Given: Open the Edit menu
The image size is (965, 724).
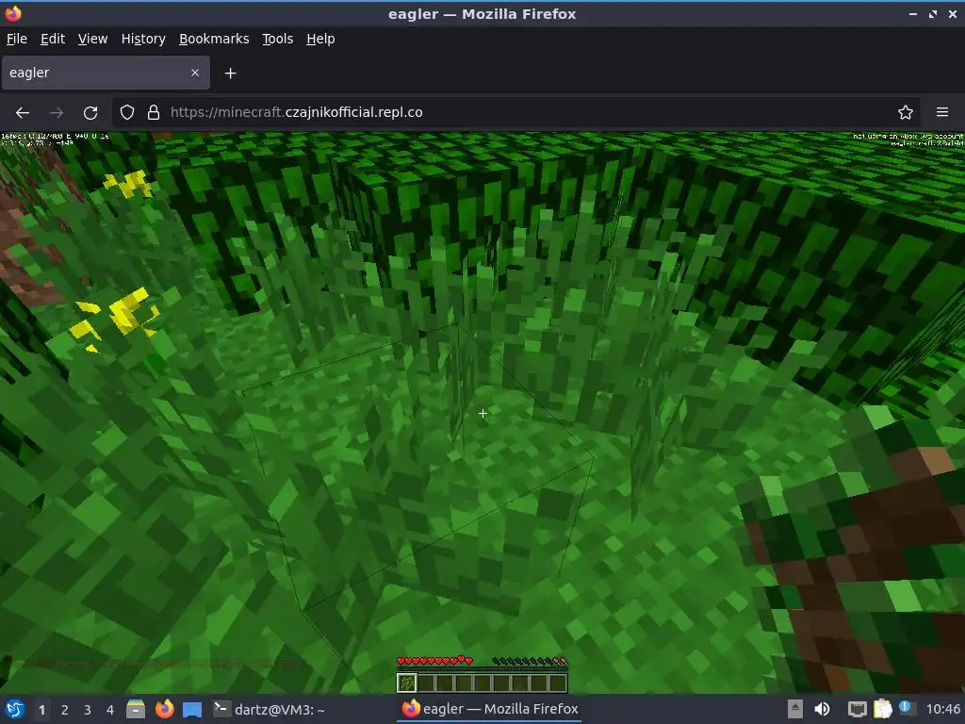Looking at the screenshot, I should click(53, 39).
